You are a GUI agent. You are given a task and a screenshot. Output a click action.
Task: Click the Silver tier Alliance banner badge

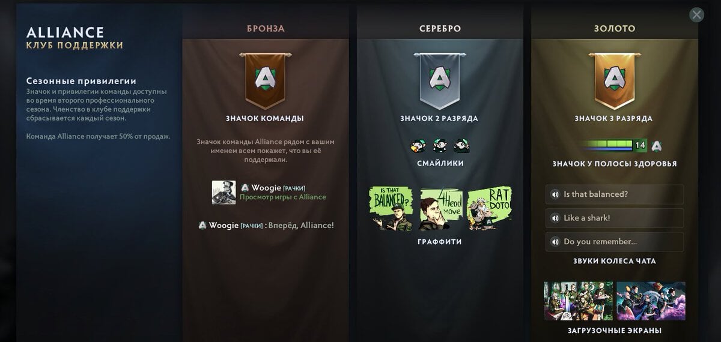tap(439, 80)
